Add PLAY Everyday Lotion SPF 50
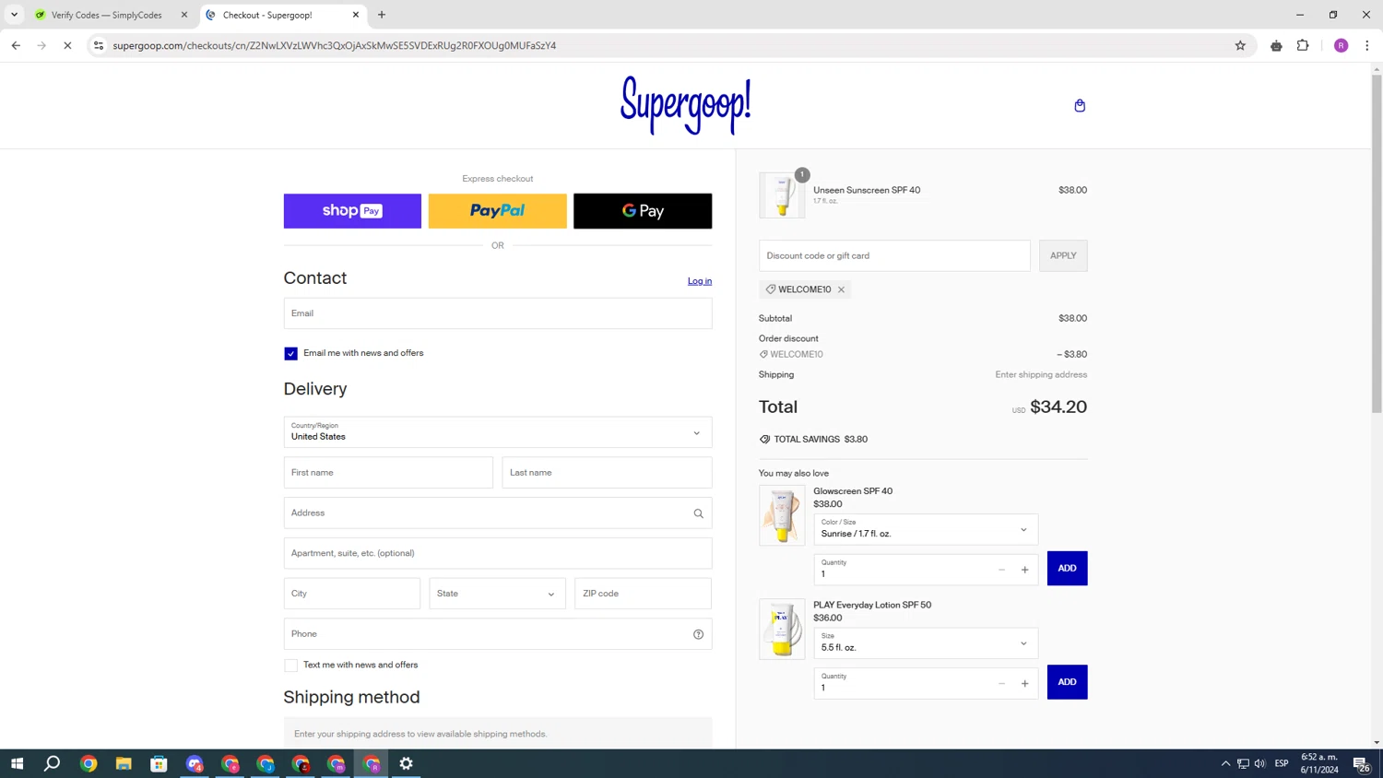 (1067, 682)
